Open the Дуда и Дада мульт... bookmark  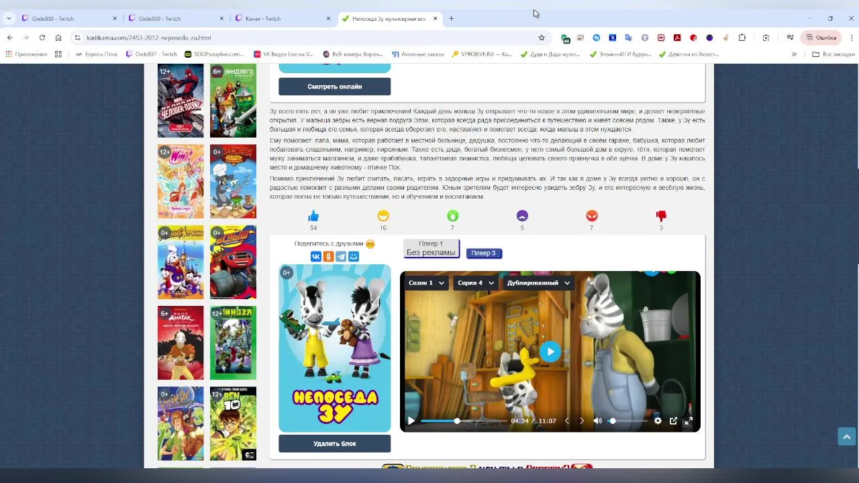coord(550,54)
